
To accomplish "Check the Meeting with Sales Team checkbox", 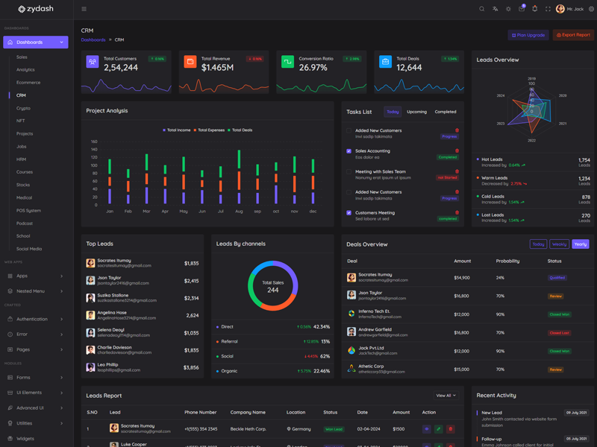I will (348, 171).
